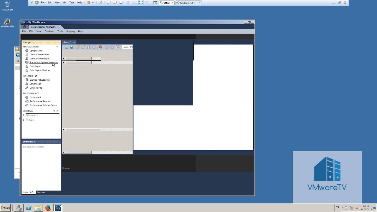
Task: Open the Options File editor
Action: click(x=36, y=87)
